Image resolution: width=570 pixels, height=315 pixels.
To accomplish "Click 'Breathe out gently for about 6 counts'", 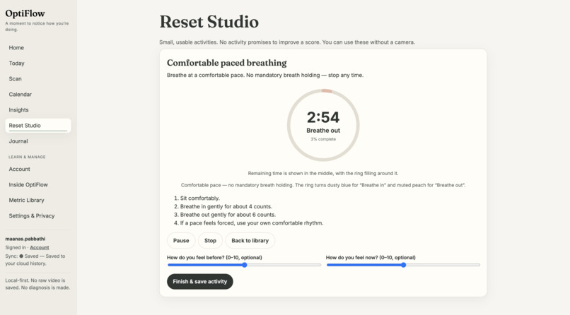I will (228, 215).
